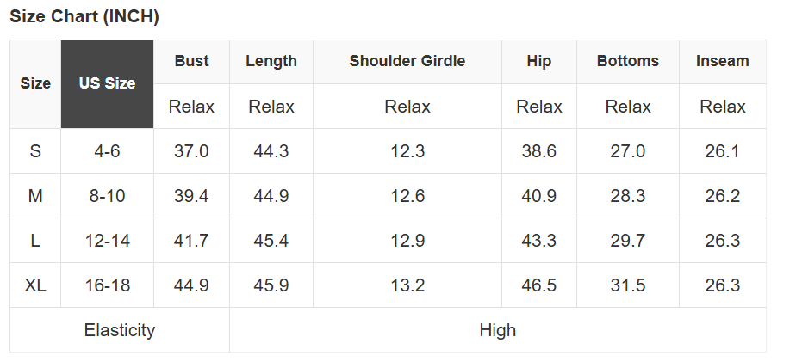This screenshot has width=796, height=362.
Task: Click the Hip column header
Action: (539, 61)
